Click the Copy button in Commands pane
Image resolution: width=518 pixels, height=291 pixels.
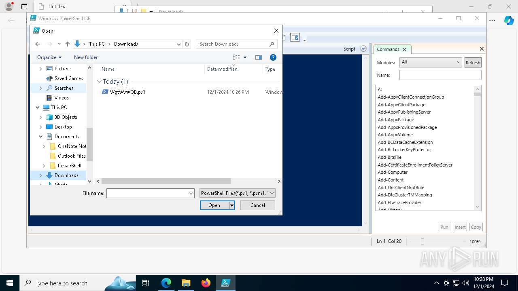pyautogui.click(x=476, y=227)
